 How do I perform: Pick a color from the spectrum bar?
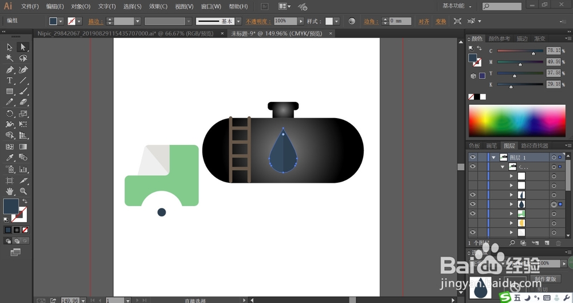coord(517,121)
